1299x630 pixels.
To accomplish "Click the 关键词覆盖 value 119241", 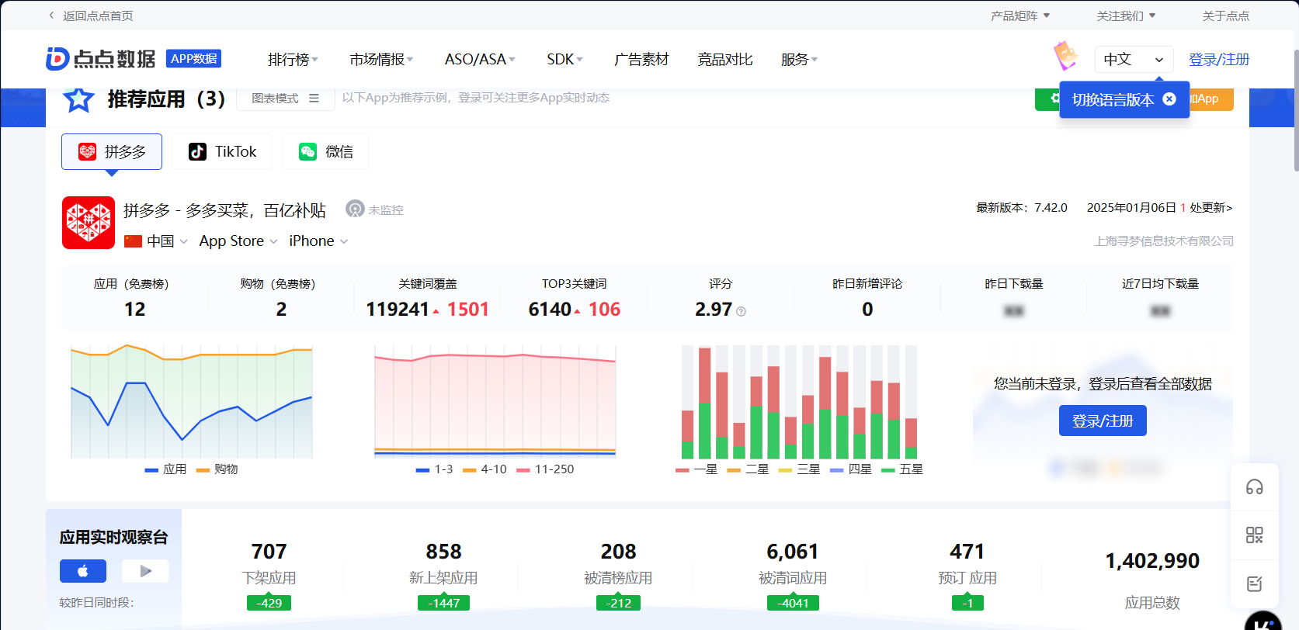I will 398,310.
